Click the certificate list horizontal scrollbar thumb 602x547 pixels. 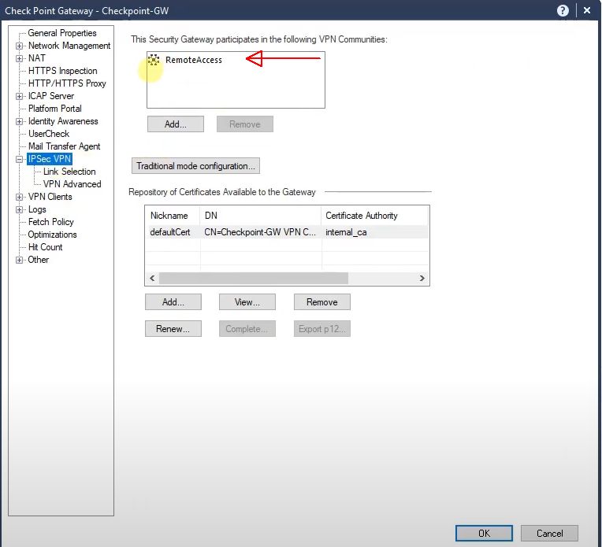pos(254,278)
